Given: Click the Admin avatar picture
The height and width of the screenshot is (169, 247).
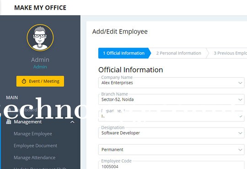Looking at the screenshot, I should pyautogui.click(x=40, y=38).
